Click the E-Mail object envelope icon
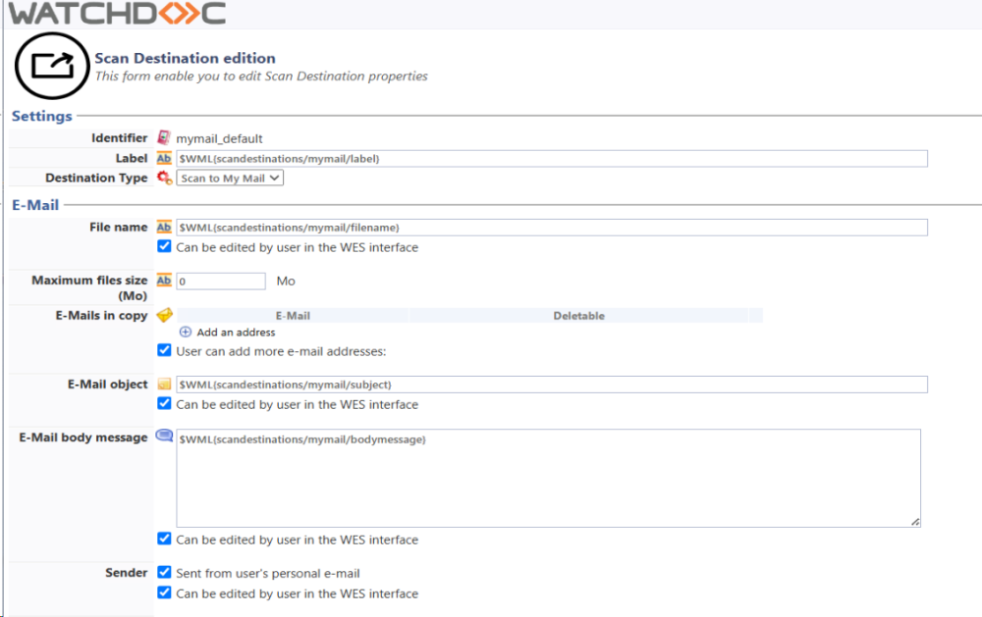982x617 pixels. [x=164, y=385]
